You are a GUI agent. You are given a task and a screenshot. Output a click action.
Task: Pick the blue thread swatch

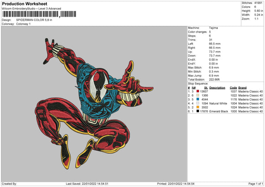[197, 100]
